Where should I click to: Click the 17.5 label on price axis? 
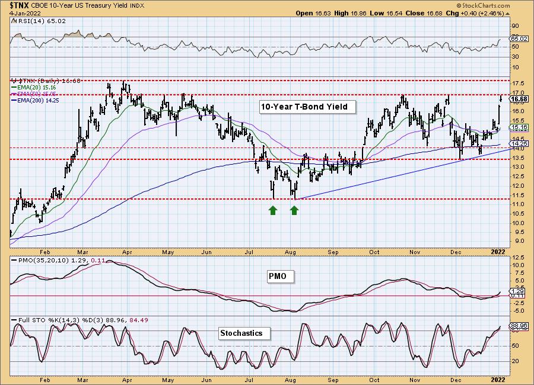tap(517, 84)
